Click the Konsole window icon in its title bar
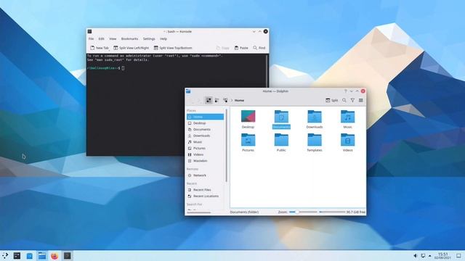 [x=89, y=31]
